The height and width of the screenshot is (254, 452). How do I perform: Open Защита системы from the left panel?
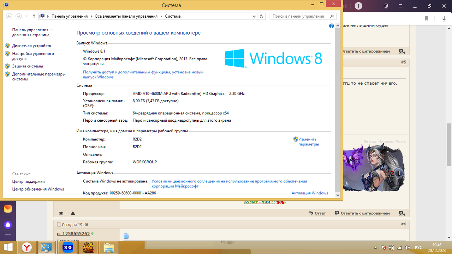coord(28,66)
